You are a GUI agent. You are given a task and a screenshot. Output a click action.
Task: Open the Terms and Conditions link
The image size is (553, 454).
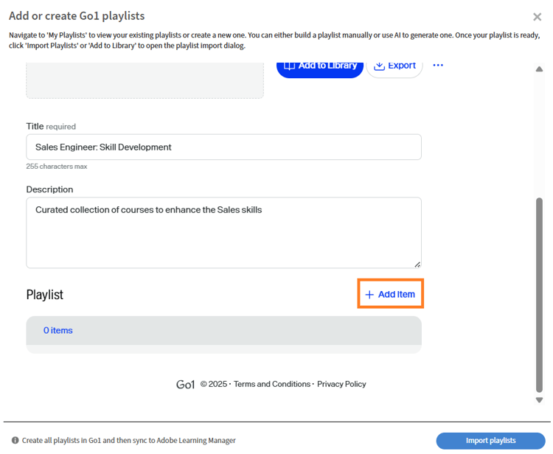(272, 384)
